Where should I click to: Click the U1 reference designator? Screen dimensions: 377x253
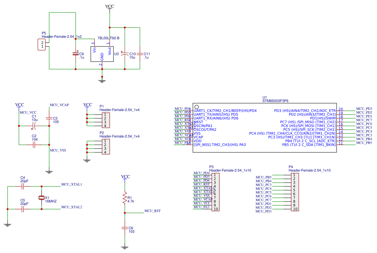point(264,98)
